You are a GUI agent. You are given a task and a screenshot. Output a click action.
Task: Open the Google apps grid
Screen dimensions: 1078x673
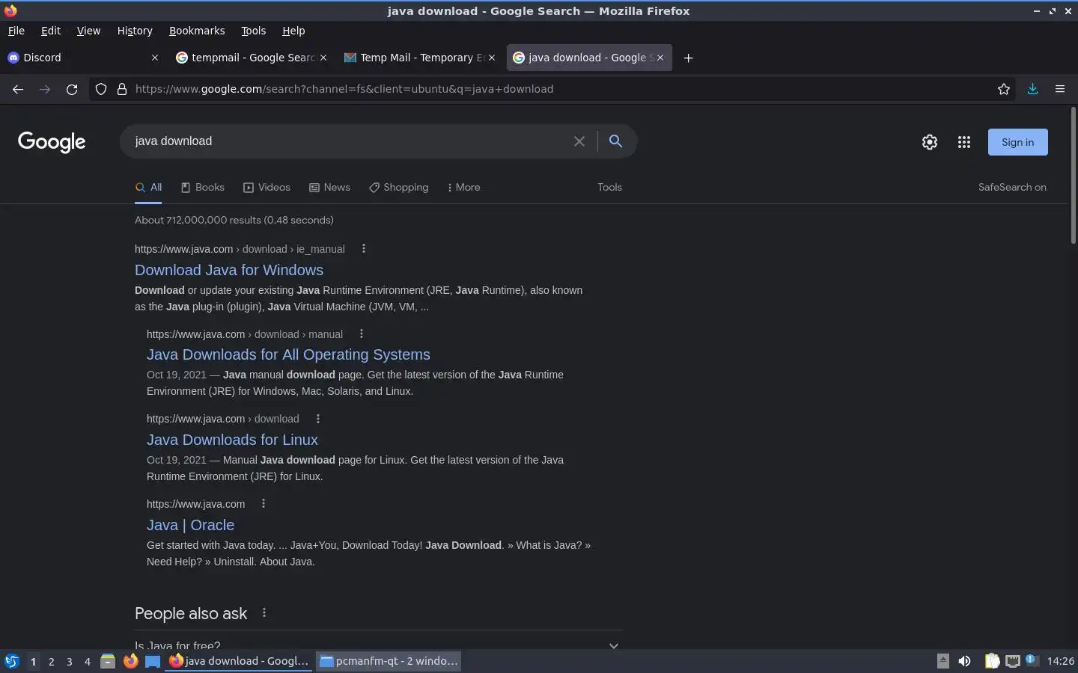pyautogui.click(x=964, y=142)
